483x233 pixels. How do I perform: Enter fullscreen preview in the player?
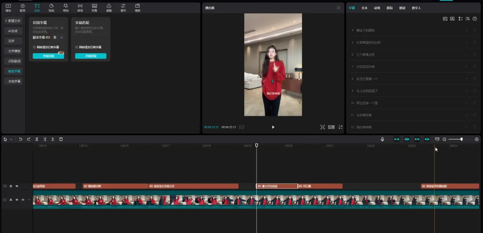[x=340, y=127]
